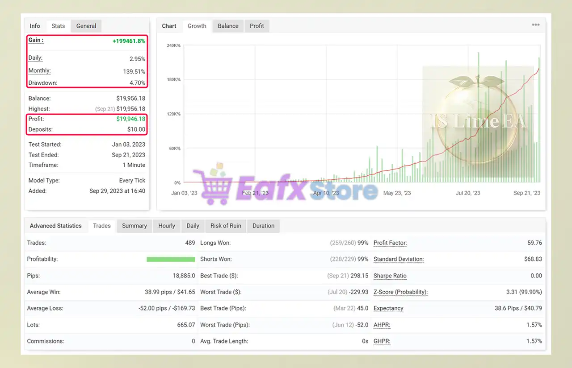Click the AHPR label
This screenshot has width=572, height=368.
click(x=382, y=325)
